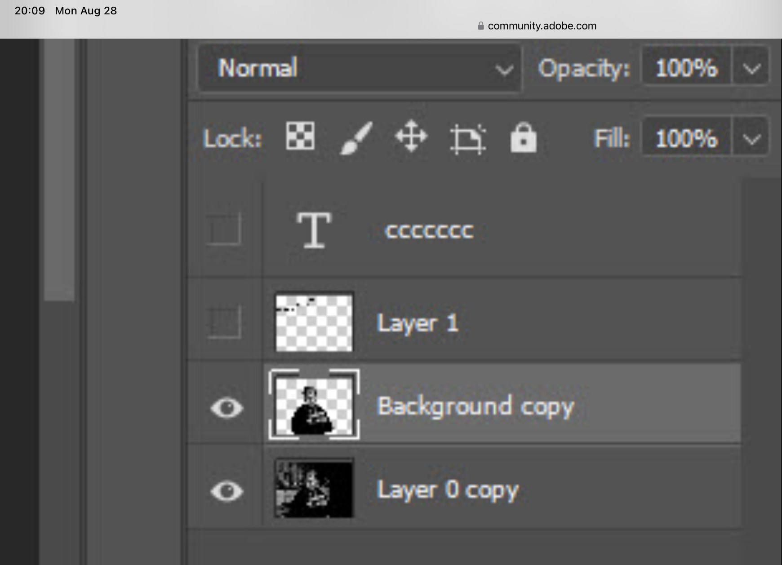Click the Fill 100% value field
Viewport: 782px width, 565px height.
coord(685,138)
